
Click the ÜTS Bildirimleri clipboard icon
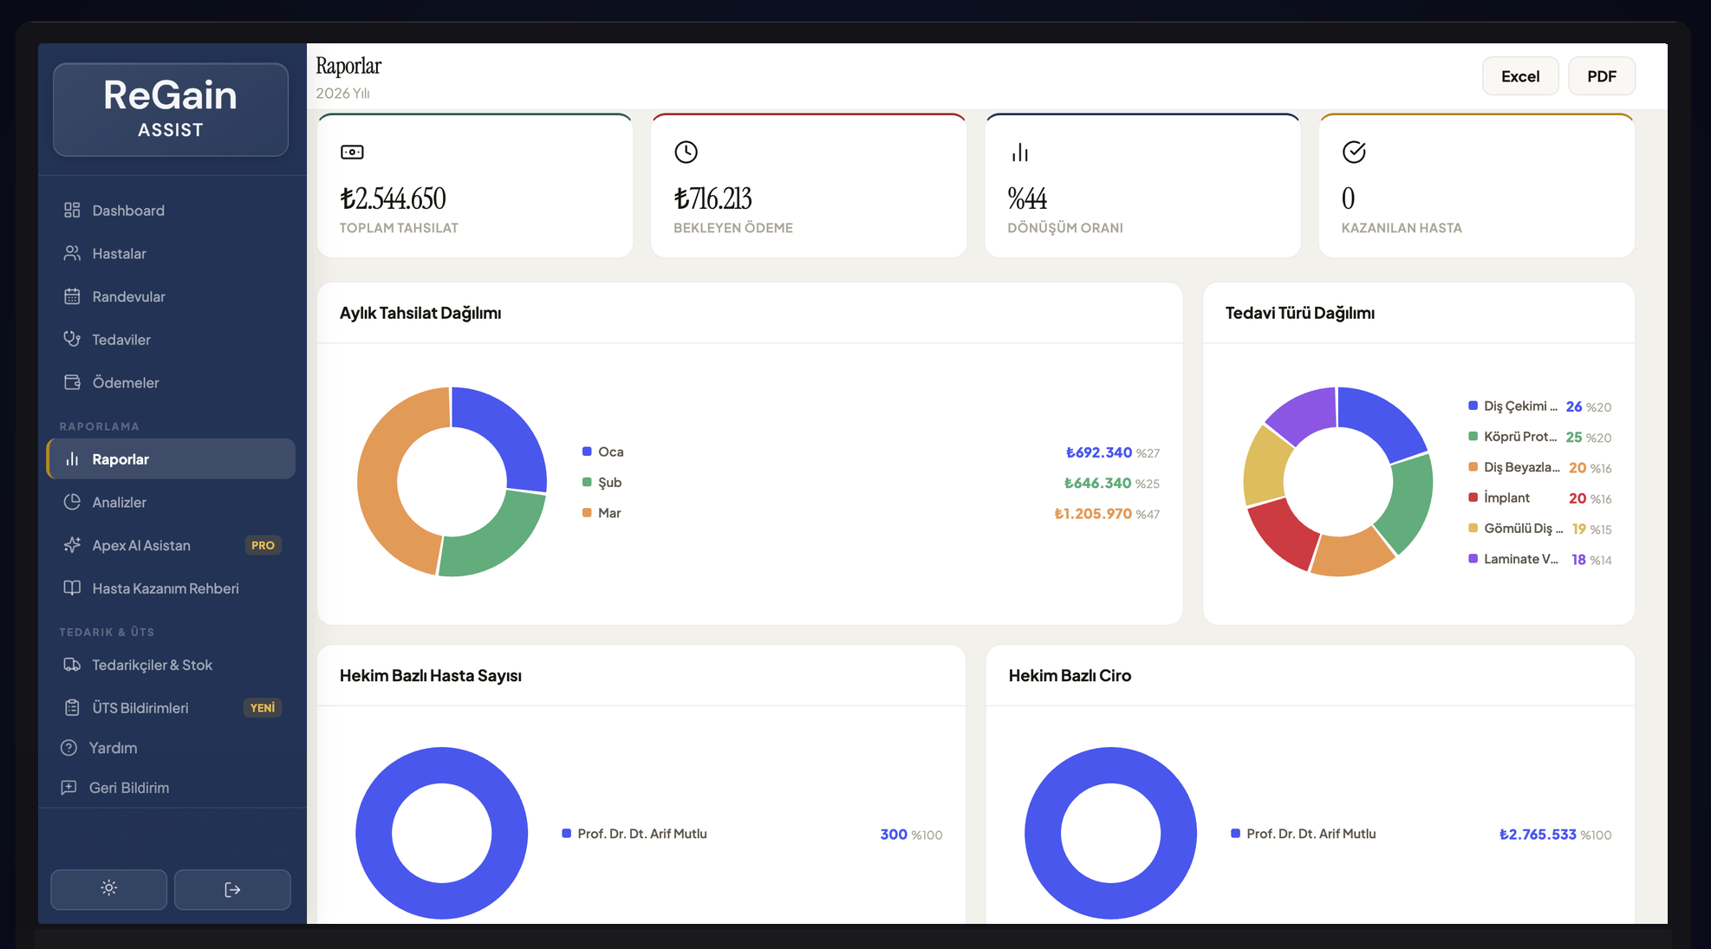(72, 708)
